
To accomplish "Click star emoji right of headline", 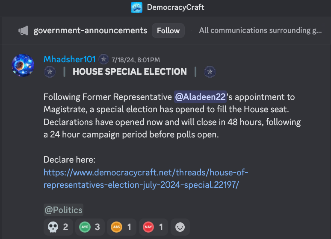I will pos(210,72).
